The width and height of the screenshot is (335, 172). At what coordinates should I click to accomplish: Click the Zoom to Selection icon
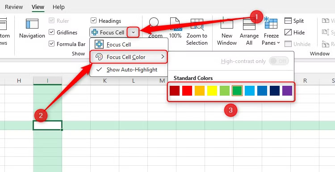(x=197, y=25)
